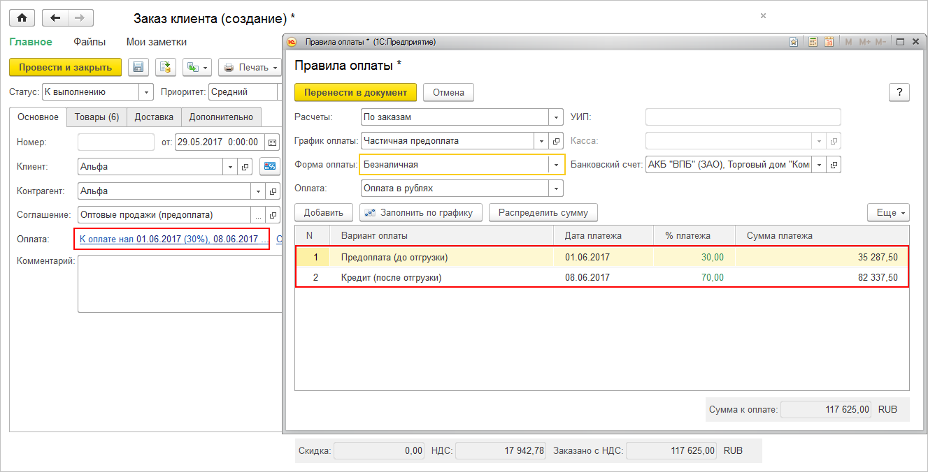The width and height of the screenshot is (928, 472).
Task: Switch to the Товары (6) tab
Action: 97,117
